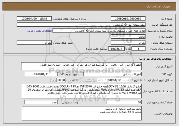Click the priority field 'عادی'
Viewport: 179px width, 126px height.
click(x=128, y=37)
